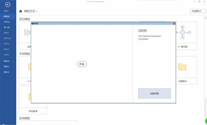Click the back arrow circle icon
207x125 pixels.
click(8, 5)
